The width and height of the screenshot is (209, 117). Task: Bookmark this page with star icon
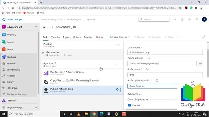pos(180,8)
